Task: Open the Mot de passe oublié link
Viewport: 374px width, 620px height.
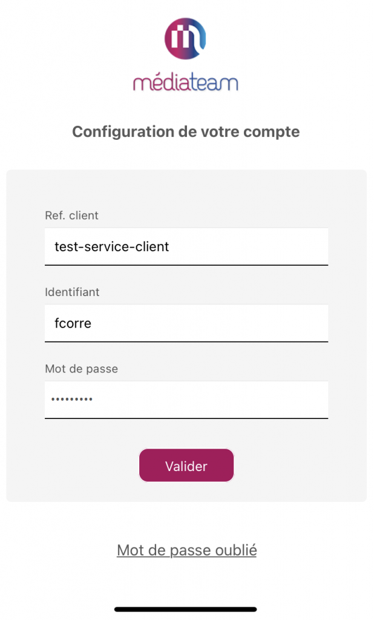Action: click(x=186, y=550)
